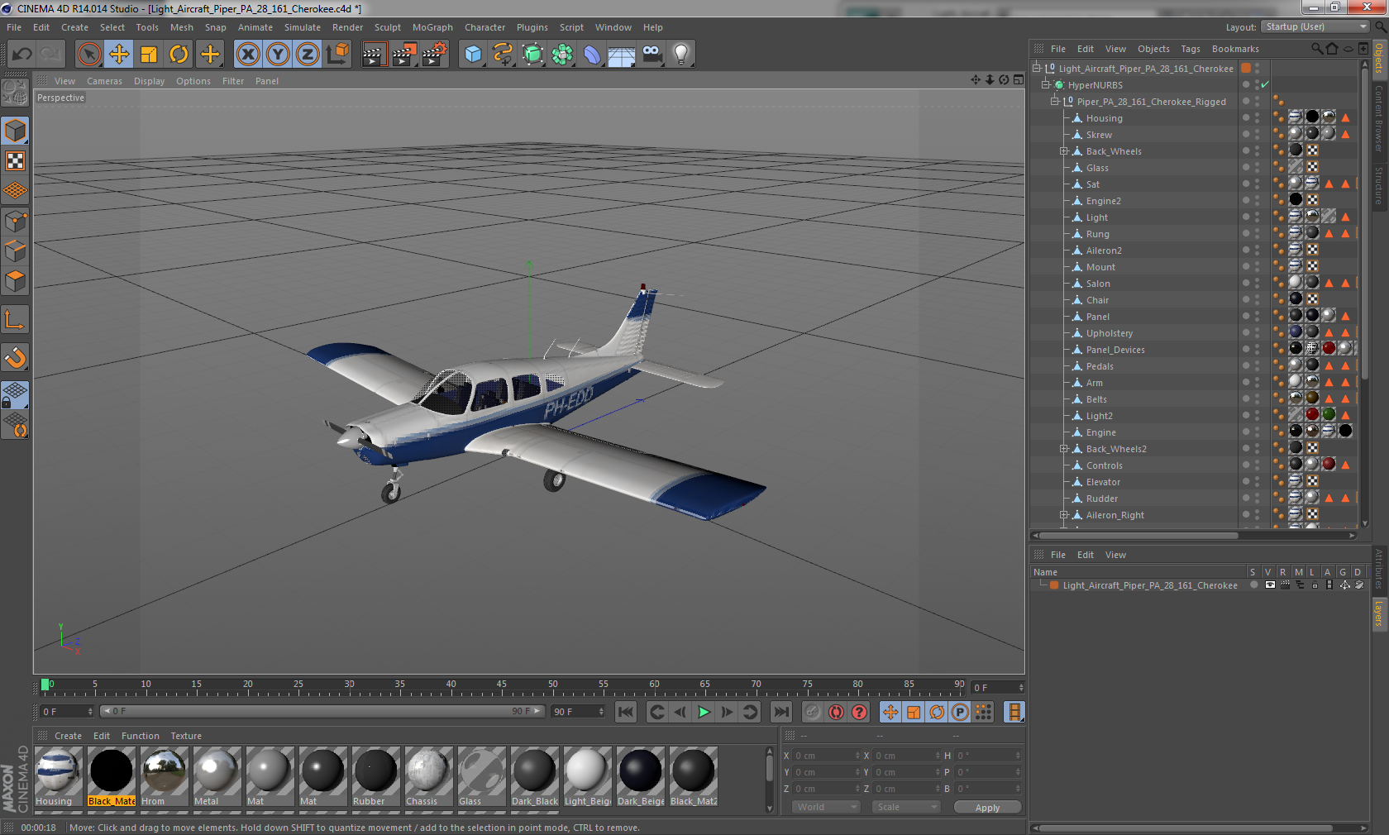The image size is (1389, 835).
Task: Open the Character menu
Action: (x=484, y=27)
